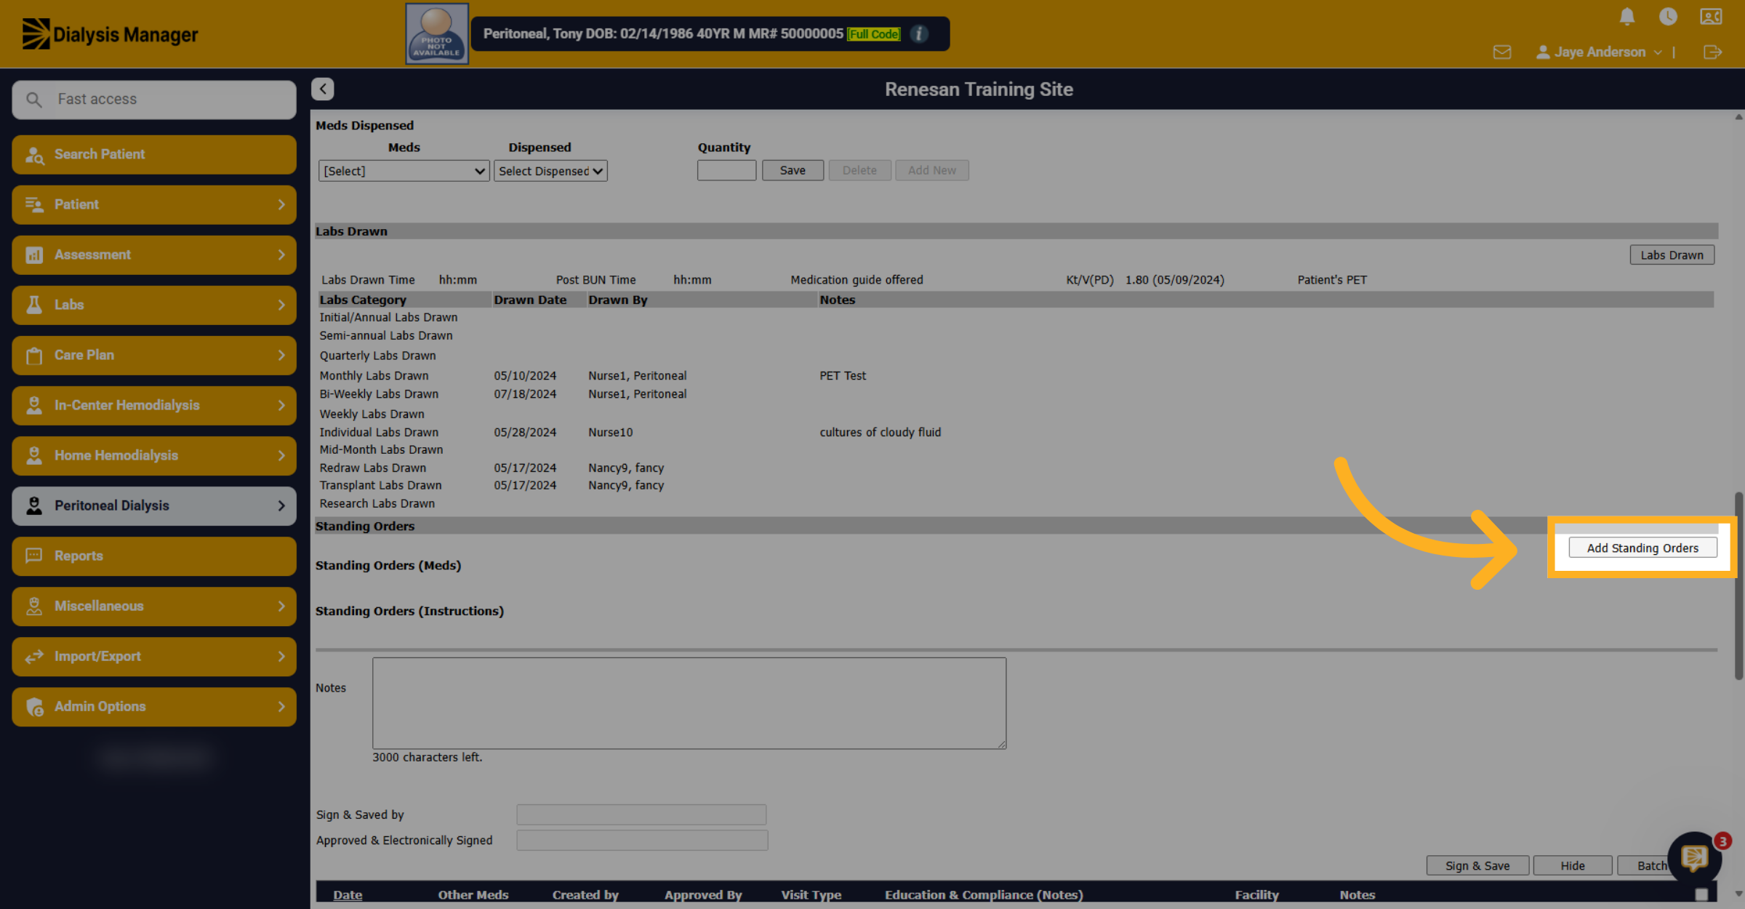Click the Quantity input field
The image size is (1745, 909).
pyautogui.click(x=726, y=170)
